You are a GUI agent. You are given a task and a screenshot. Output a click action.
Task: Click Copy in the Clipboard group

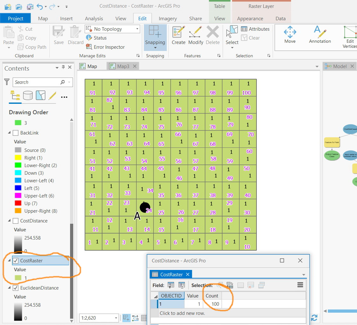(x=27, y=38)
